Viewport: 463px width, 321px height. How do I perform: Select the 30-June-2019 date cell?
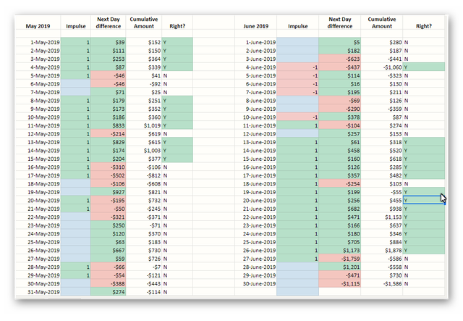click(x=255, y=283)
